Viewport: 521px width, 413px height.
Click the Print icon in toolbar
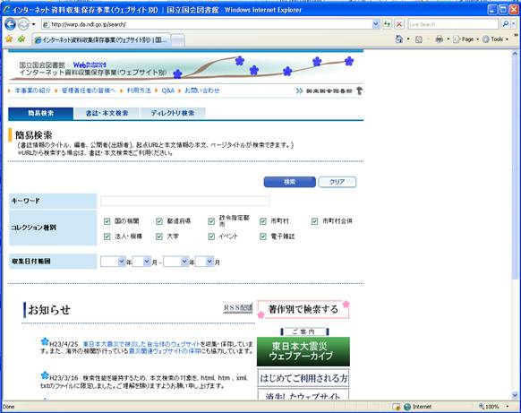click(x=439, y=39)
